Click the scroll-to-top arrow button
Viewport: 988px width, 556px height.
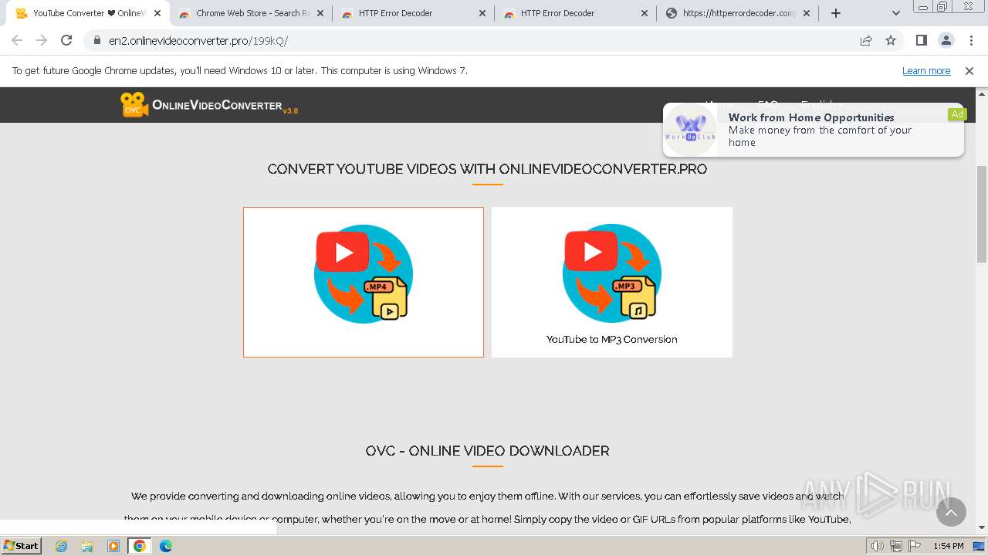951,512
